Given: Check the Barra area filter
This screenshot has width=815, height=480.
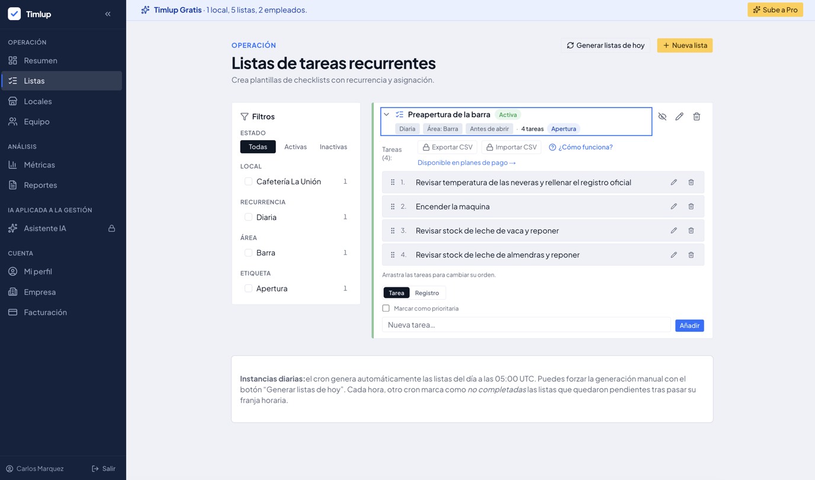Looking at the screenshot, I should (248, 252).
